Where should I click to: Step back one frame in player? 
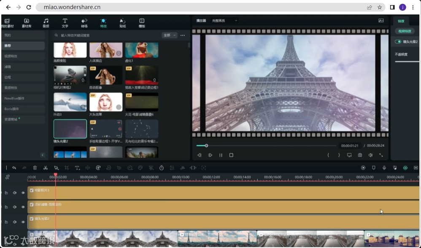click(x=200, y=155)
